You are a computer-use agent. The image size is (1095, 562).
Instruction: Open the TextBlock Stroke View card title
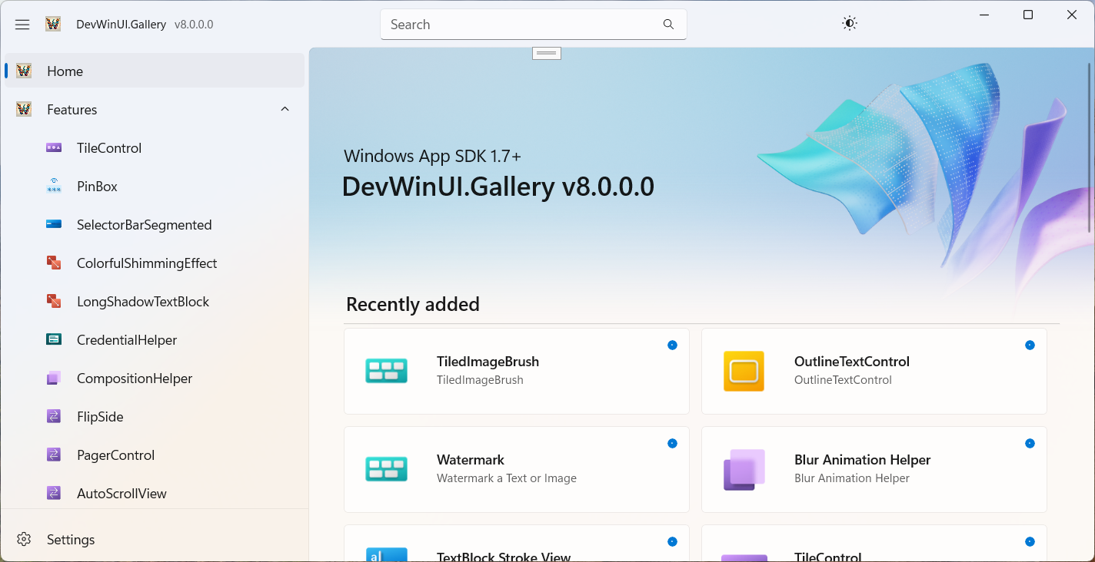tap(504, 557)
